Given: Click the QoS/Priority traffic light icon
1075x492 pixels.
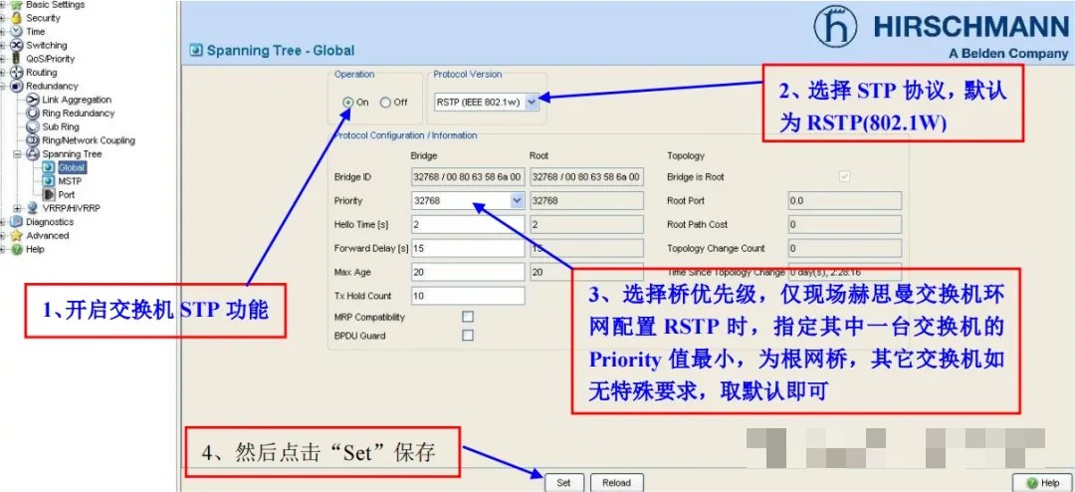Looking at the screenshot, I should tap(17, 59).
